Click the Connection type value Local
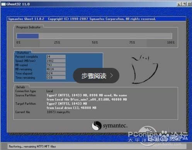Screen dimensions: 192x150 pos(50,91)
